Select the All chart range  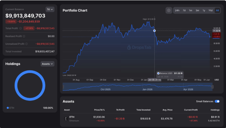217,11
